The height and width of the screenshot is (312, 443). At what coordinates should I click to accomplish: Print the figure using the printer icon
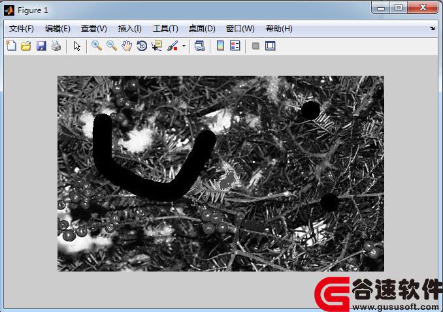point(56,46)
